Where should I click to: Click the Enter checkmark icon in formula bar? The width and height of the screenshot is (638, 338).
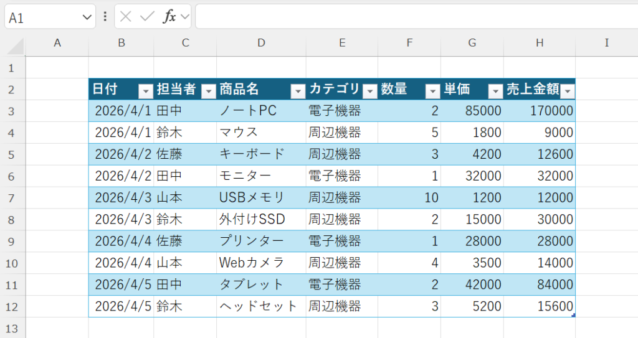(x=147, y=17)
